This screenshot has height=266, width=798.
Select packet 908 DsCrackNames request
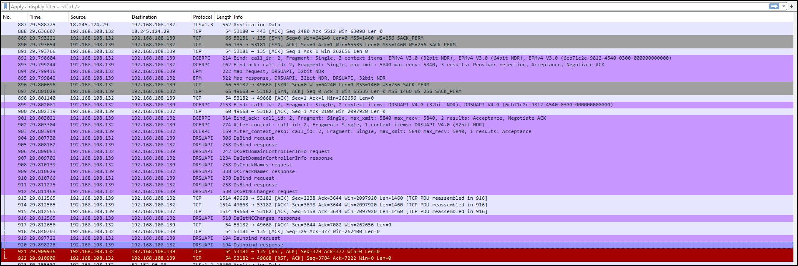point(262,165)
